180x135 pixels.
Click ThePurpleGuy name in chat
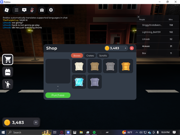[11, 20]
